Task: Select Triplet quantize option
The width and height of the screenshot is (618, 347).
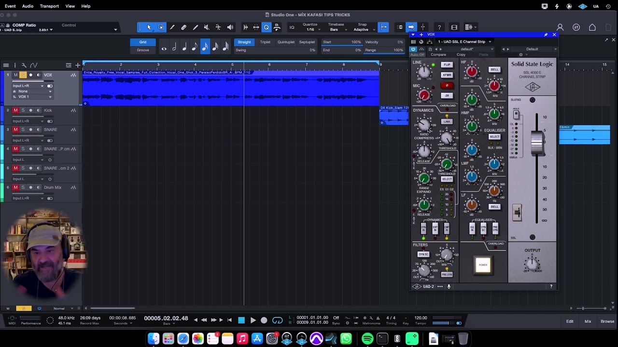Action: pyautogui.click(x=265, y=42)
